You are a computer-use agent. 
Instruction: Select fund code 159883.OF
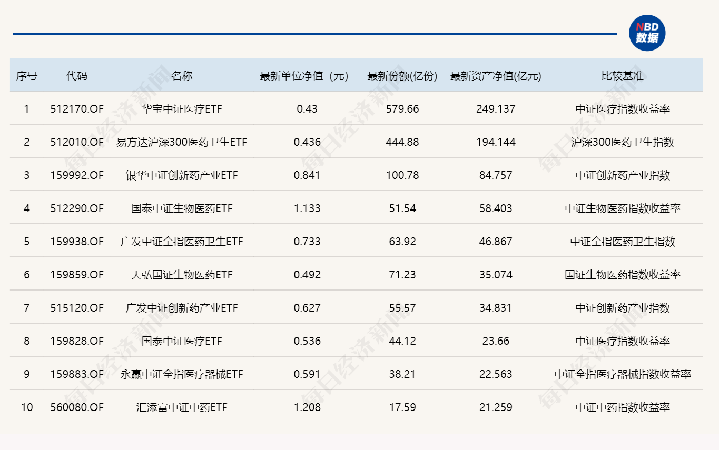(x=77, y=374)
